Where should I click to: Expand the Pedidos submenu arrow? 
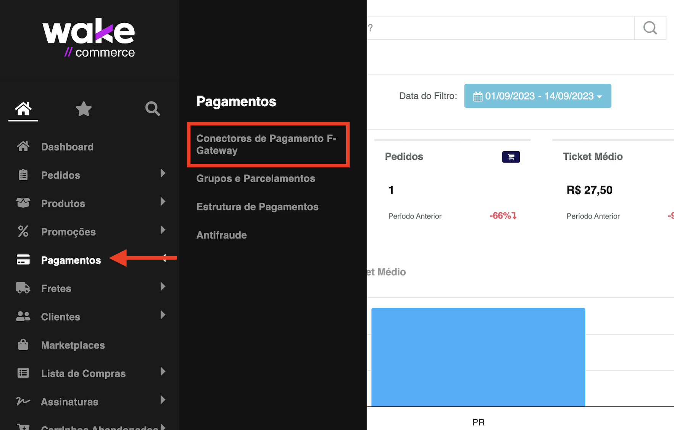point(163,173)
